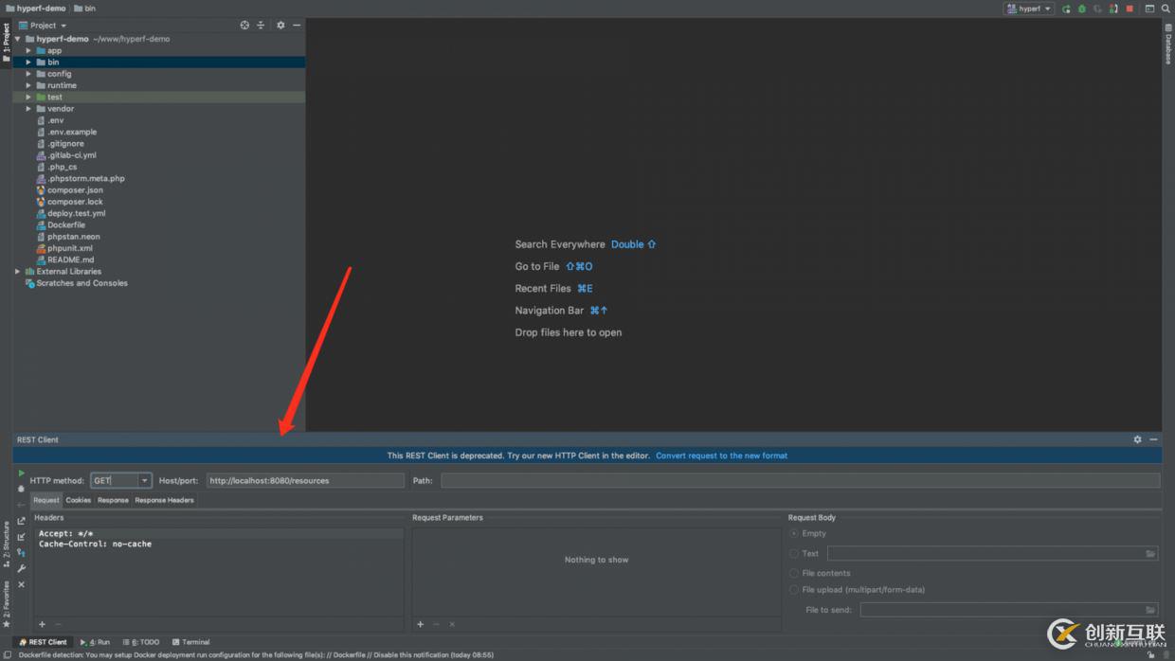Expand the config folder in tree
This screenshot has height=661, width=1175.
28,74
